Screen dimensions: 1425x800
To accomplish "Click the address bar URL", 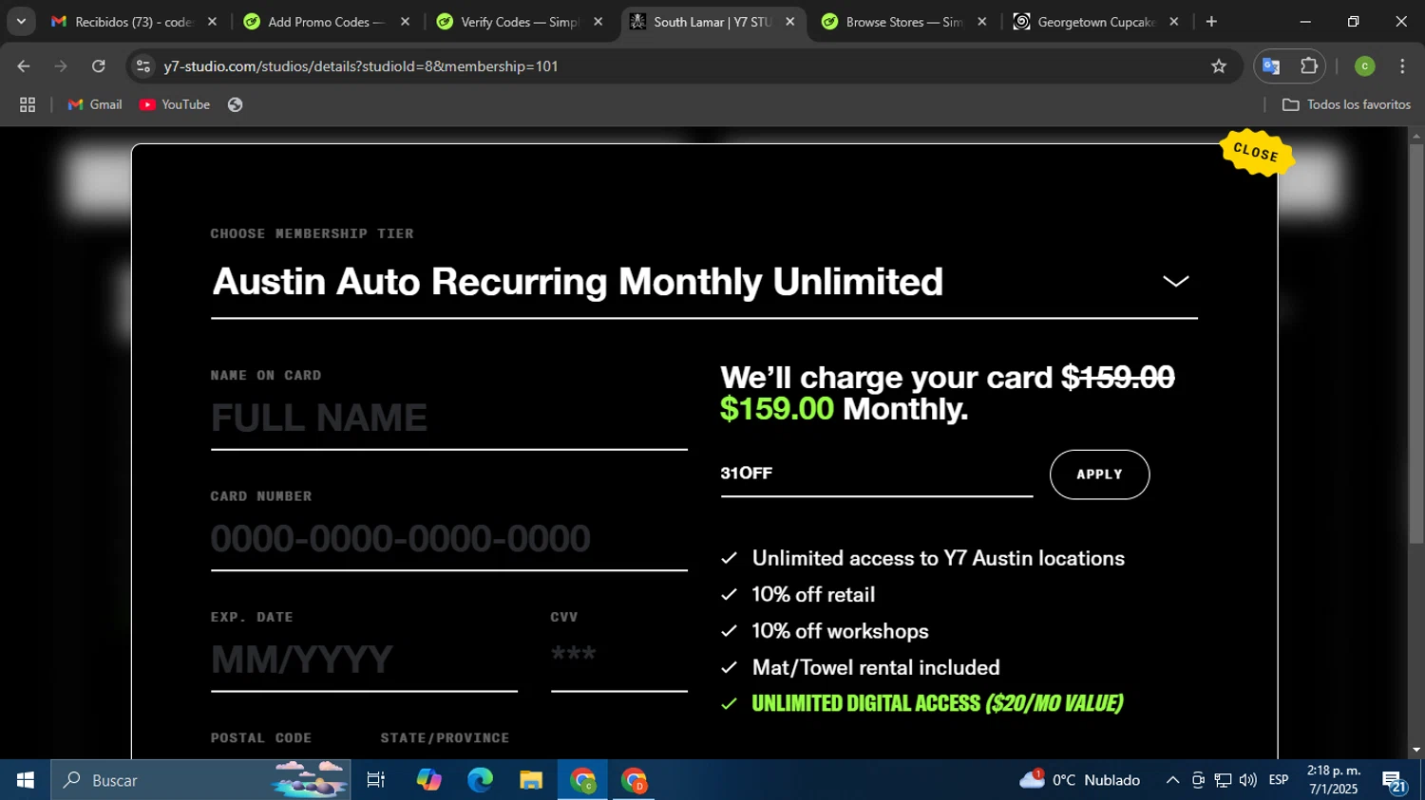I will click(x=361, y=66).
